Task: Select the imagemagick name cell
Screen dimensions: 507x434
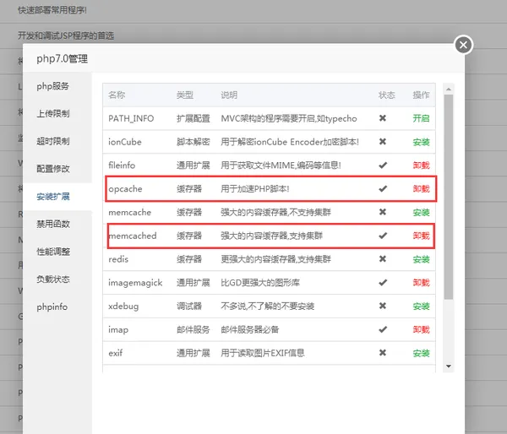Action: pyautogui.click(x=135, y=283)
